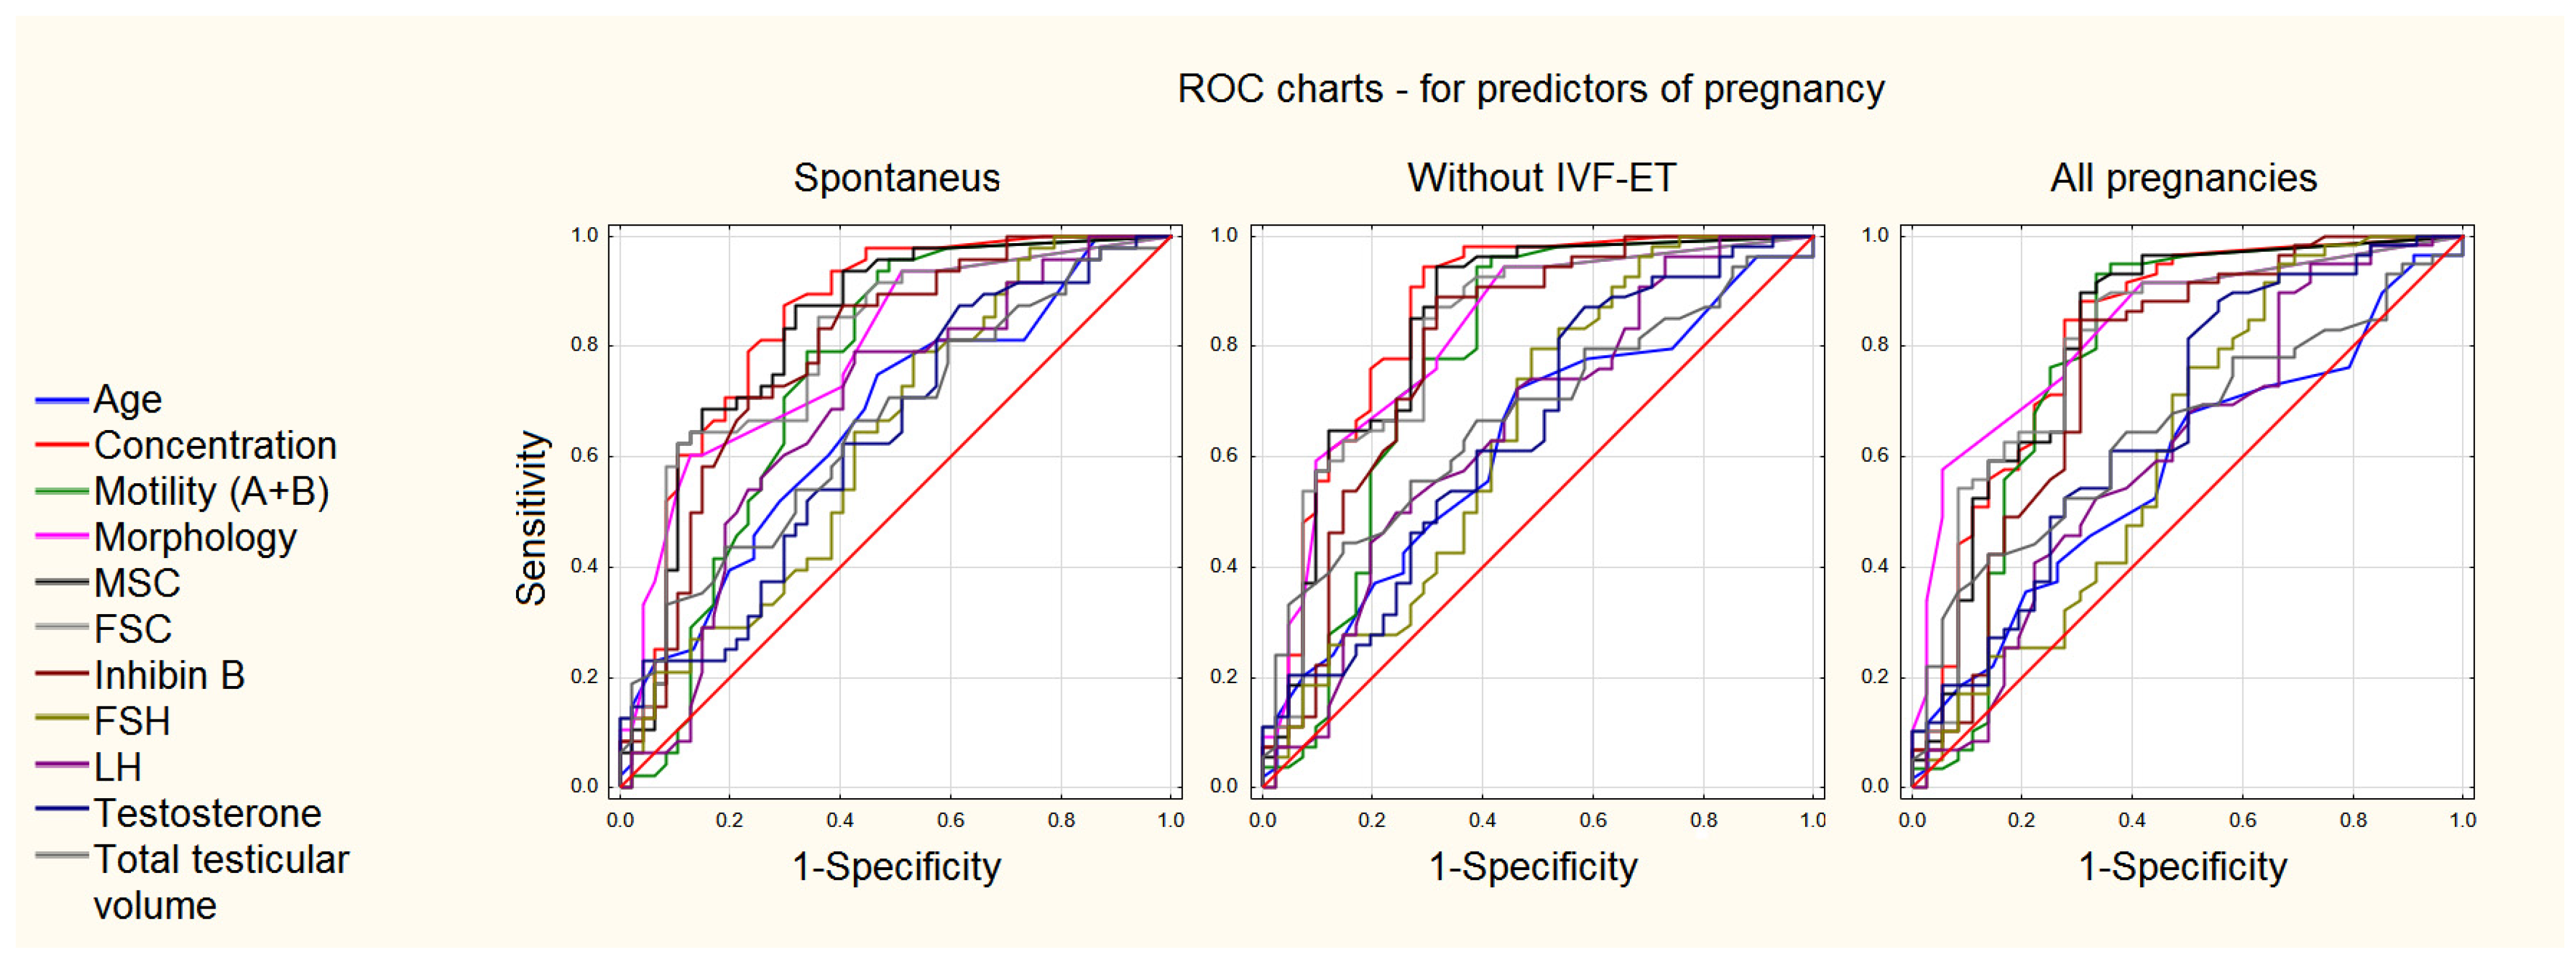Viewport: 2576px width, 963px height.
Task: Click the magenta Morphology legend line
Action: [x=62, y=537]
